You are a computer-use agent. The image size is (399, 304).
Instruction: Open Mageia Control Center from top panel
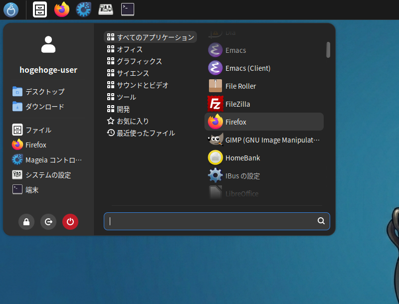tap(83, 9)
